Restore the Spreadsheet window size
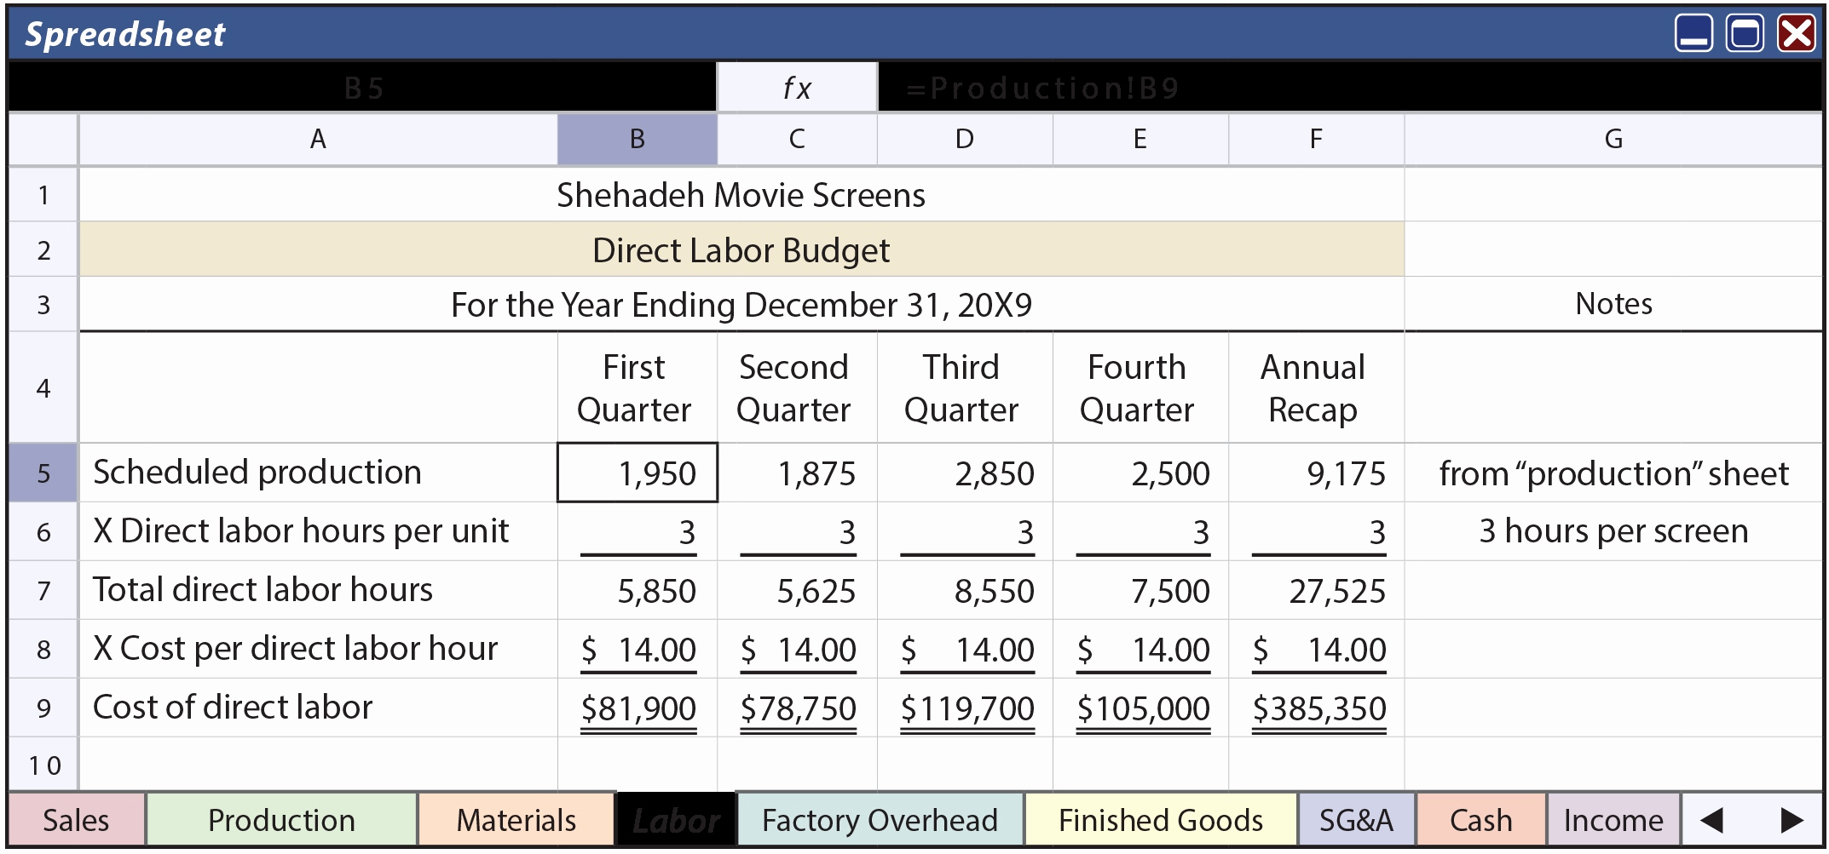The height and width of the screenshot is (854, 1829). coord(1744,33)
